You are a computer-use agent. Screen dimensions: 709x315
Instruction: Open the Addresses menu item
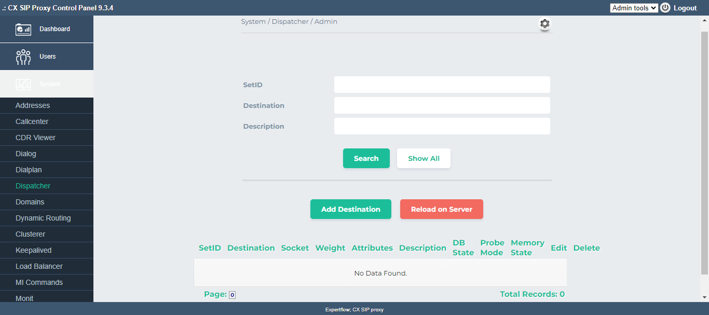point(33,105)
